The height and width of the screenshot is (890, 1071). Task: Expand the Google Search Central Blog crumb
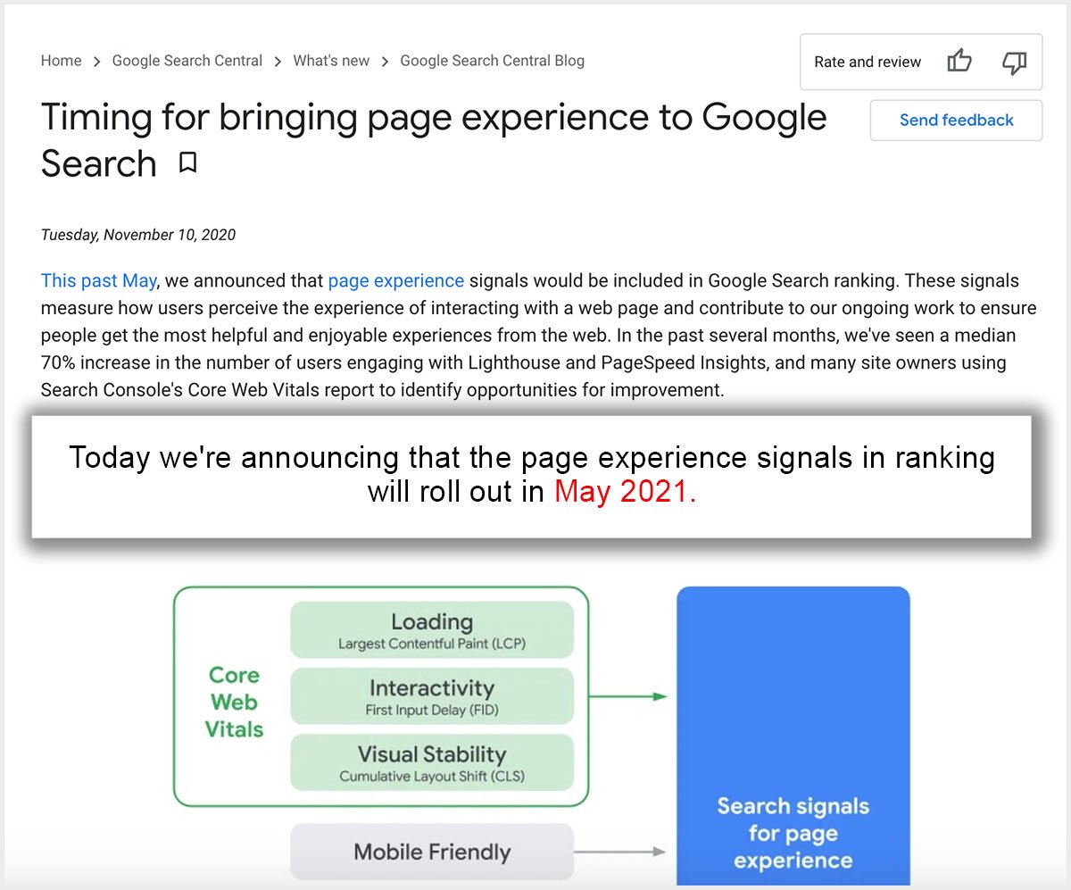point(492,61)
